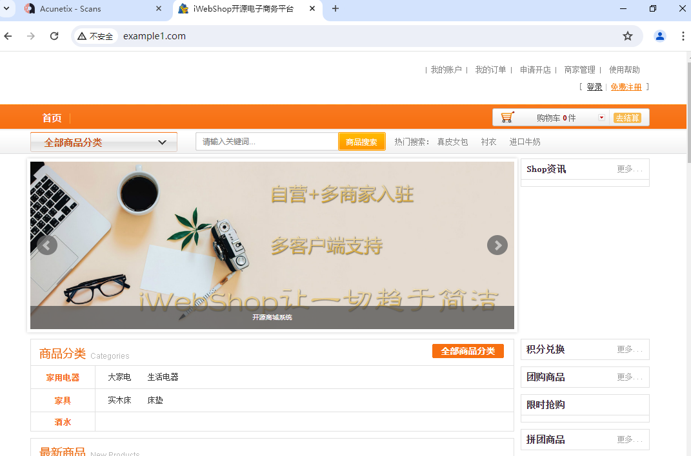Open the 家具 category
691x456 pixels.
click(x=63, y=401)
